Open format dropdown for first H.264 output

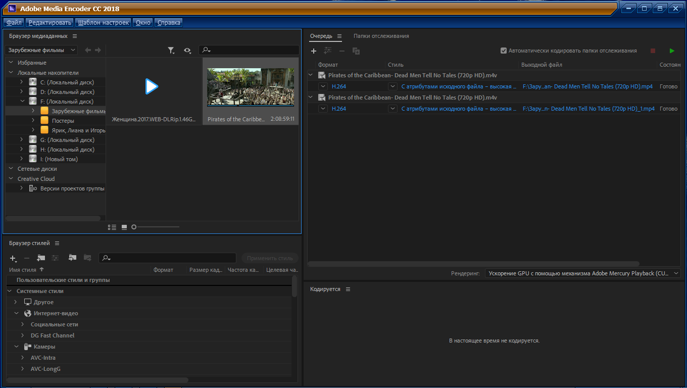pos(323,86)
